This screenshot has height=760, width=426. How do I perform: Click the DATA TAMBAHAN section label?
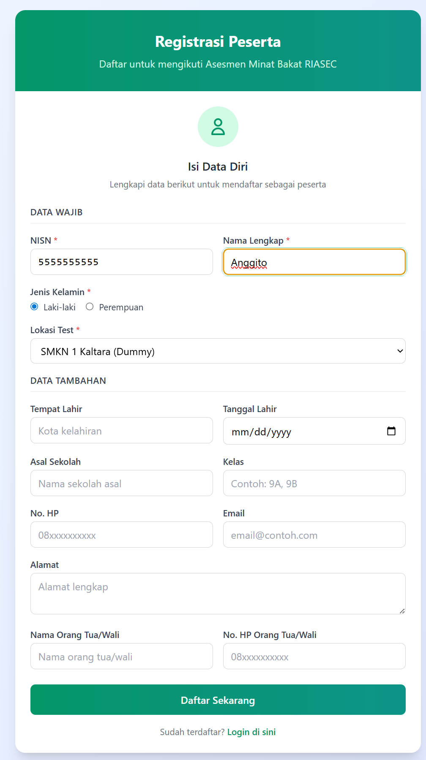click(x=68, y=381)
